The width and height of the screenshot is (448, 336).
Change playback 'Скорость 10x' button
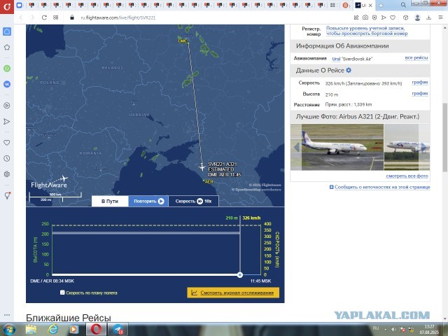click(x=194, y=201)
